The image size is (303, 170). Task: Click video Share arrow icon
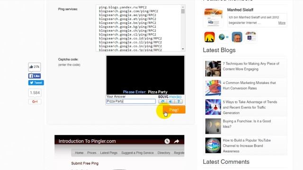(x=177, y=141)
